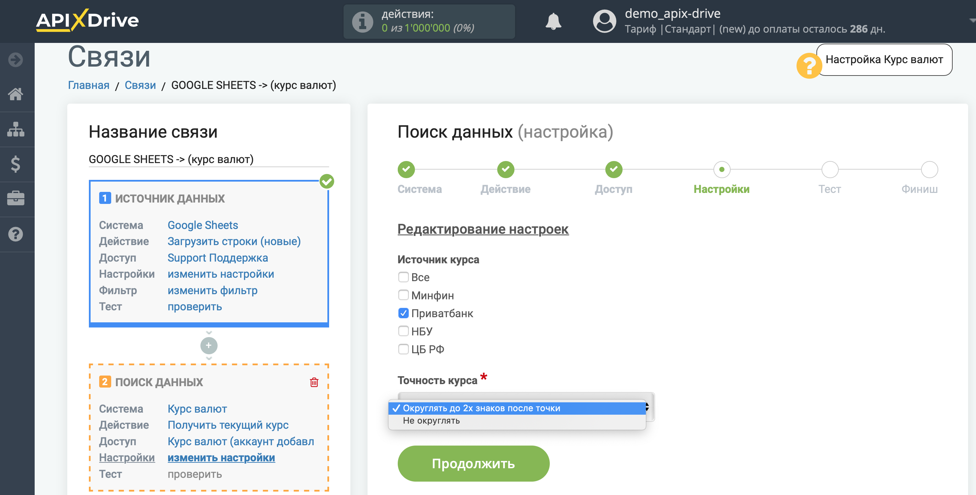Click source изменить настройки link
The width and height of the screenshot is (976, 495).
click(221, 274)
